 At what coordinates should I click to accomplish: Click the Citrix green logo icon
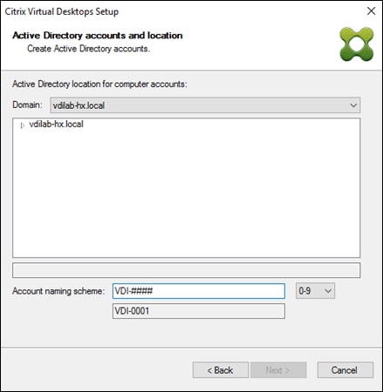[x=357, y=44]
